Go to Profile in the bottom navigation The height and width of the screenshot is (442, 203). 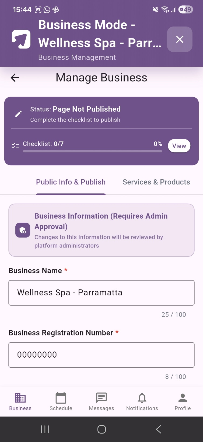[183, 402]
